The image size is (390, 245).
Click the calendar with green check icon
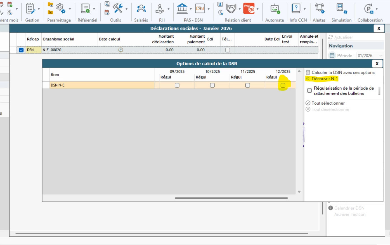point(10,4)
